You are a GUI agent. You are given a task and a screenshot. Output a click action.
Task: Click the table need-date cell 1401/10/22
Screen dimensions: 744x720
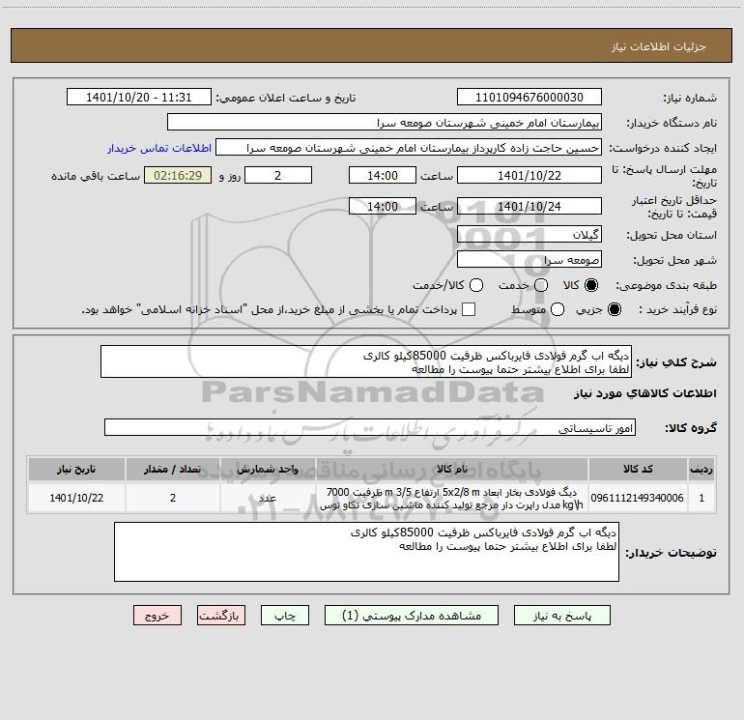pyautogui.click(x=76, y=498)
